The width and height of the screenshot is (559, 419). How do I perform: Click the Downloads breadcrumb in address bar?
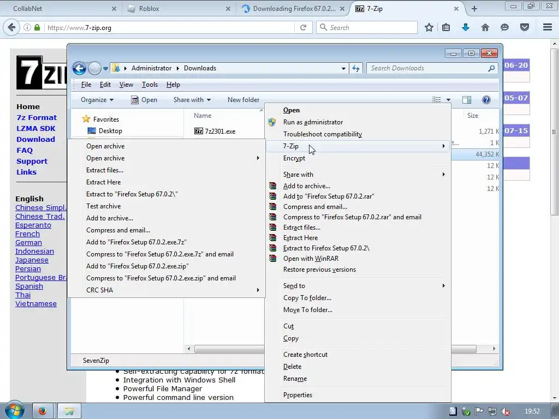coord(200,68)
